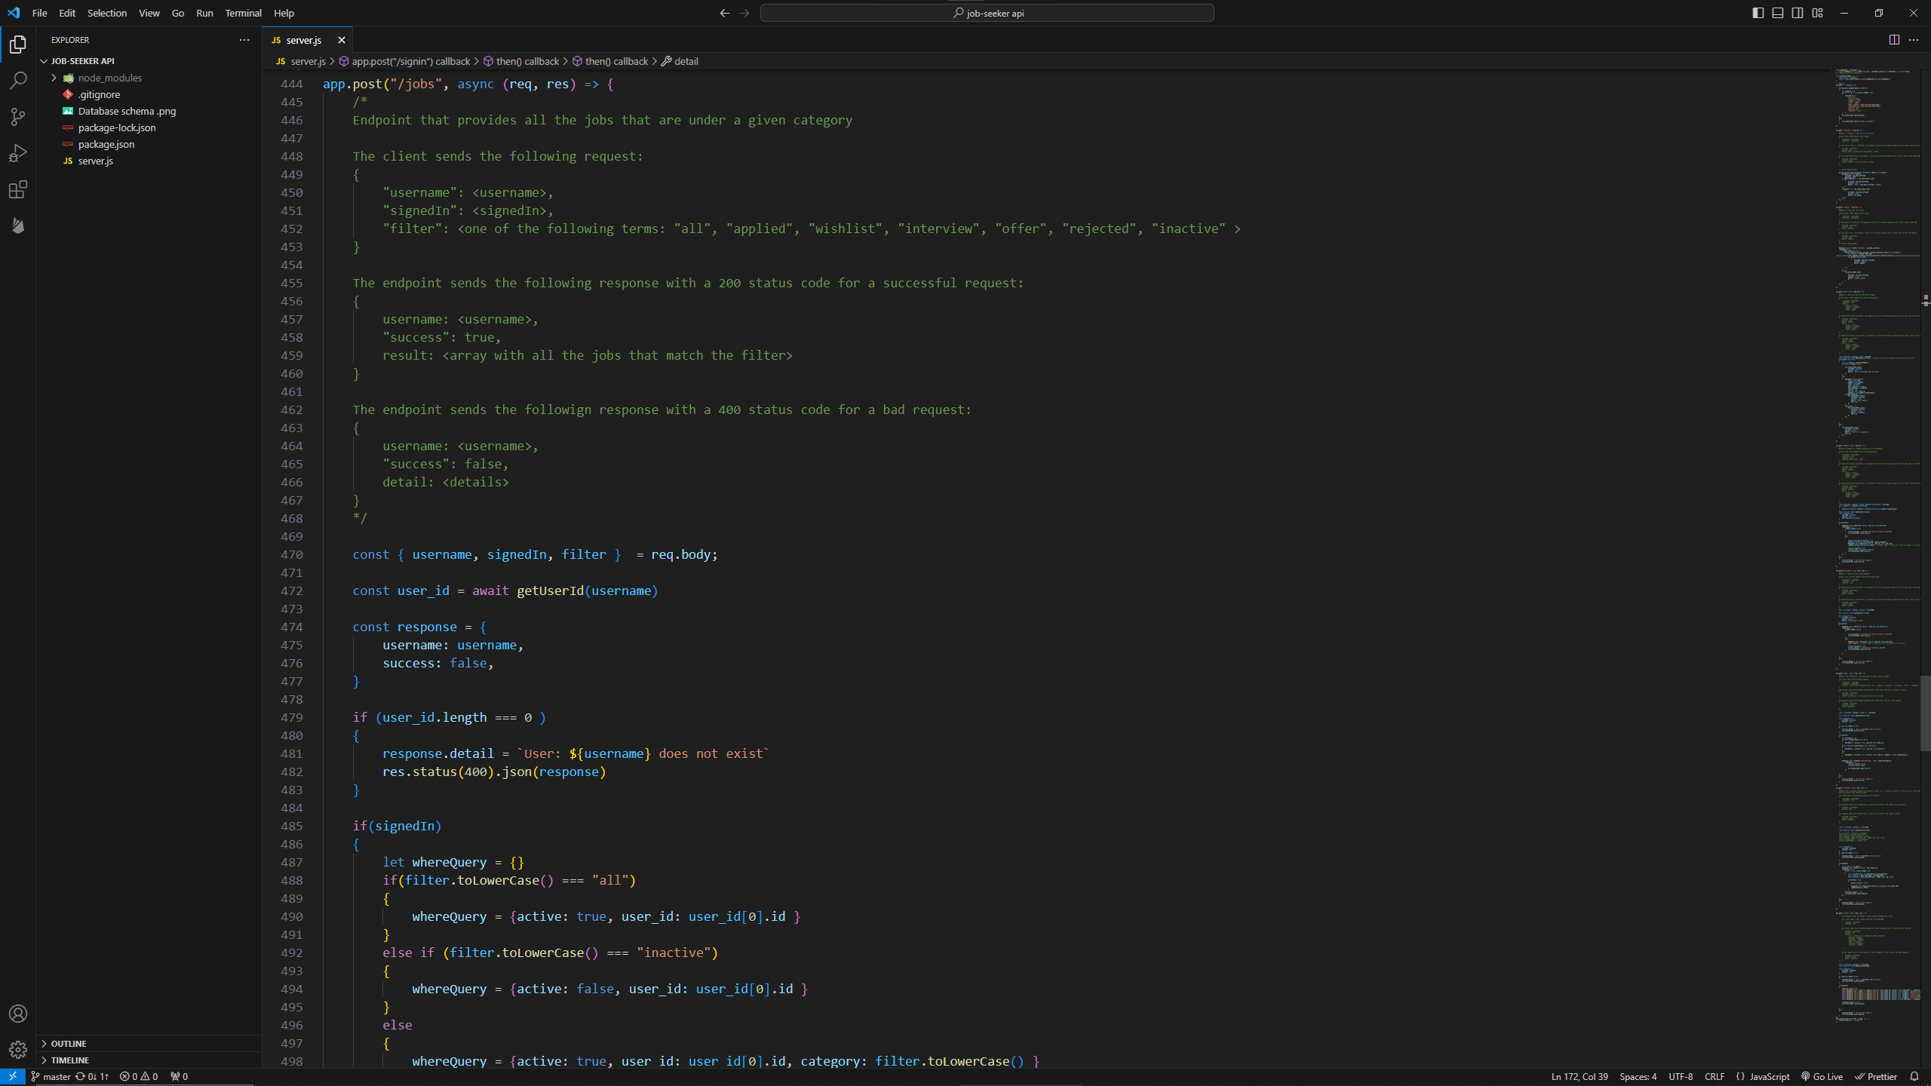Open the Manage gear menu
Viewport: 1931px width, 1086px height.
pyautogui.click(x=18, y=1050)
